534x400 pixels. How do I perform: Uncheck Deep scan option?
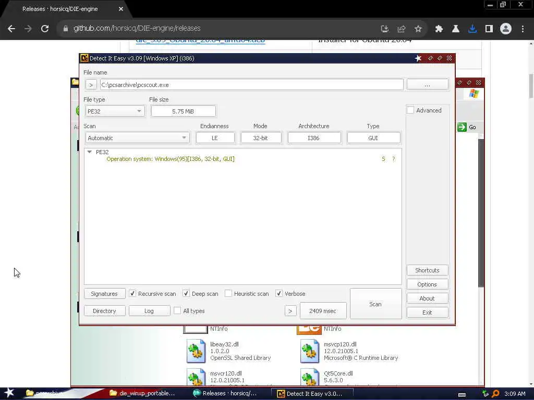186,293
